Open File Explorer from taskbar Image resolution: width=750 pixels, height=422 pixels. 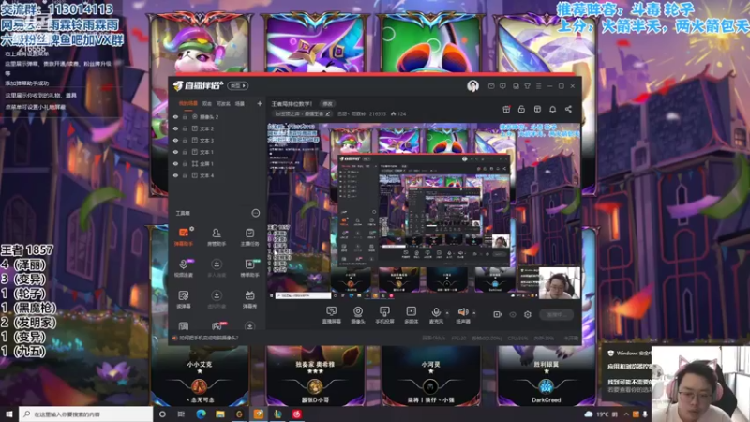coord(220,414)
